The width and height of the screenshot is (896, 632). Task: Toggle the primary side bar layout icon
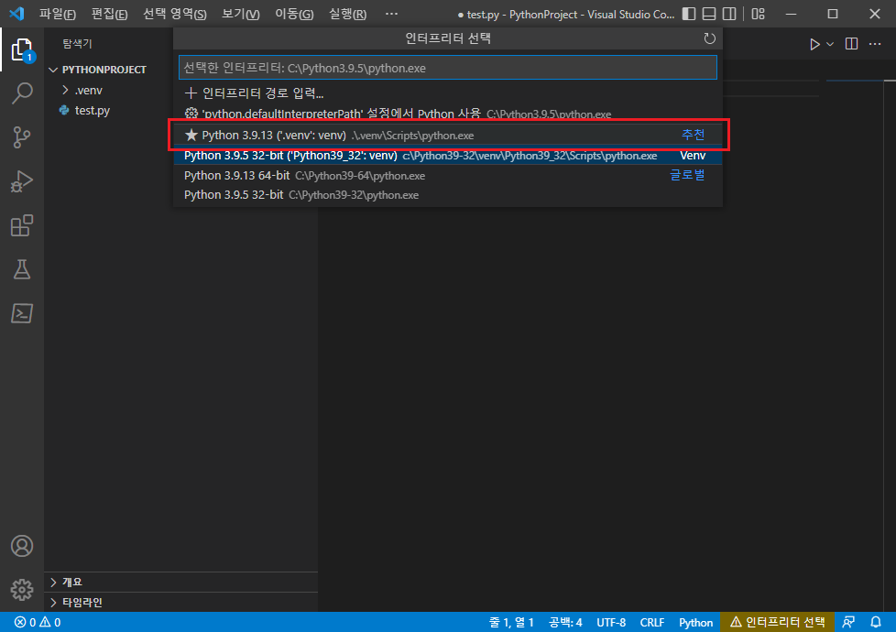point(689,14)
